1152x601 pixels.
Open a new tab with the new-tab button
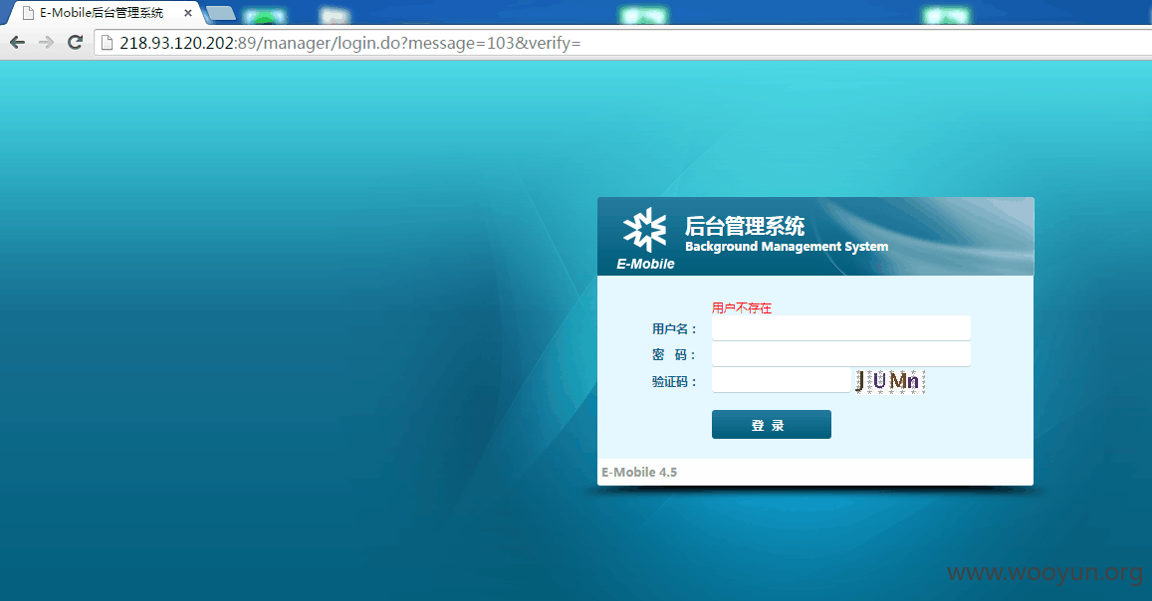pyautogui.click(x=220, y=13)
